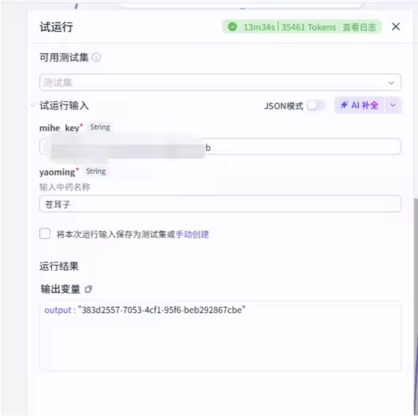
Task: Click the 手动创建 link
Action: point(192,234)
